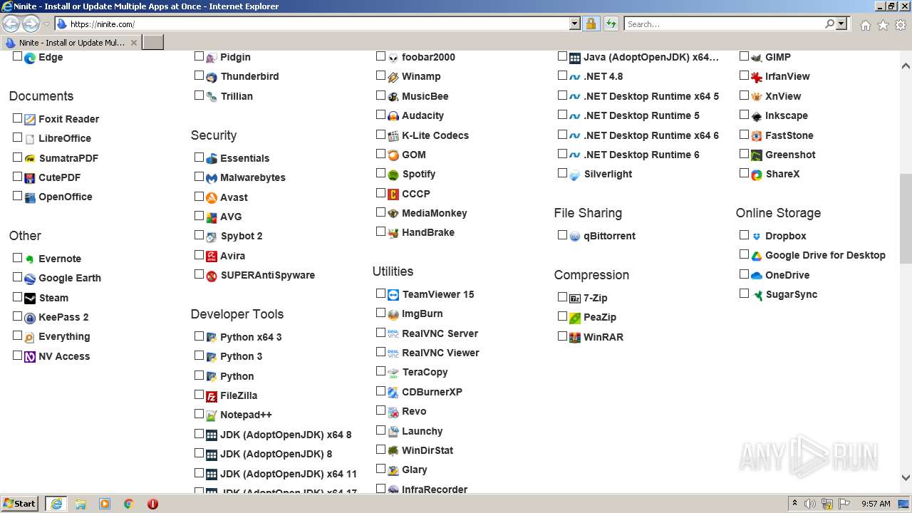
Task: Click the browser Search box
Action: (x=724, y=24)
